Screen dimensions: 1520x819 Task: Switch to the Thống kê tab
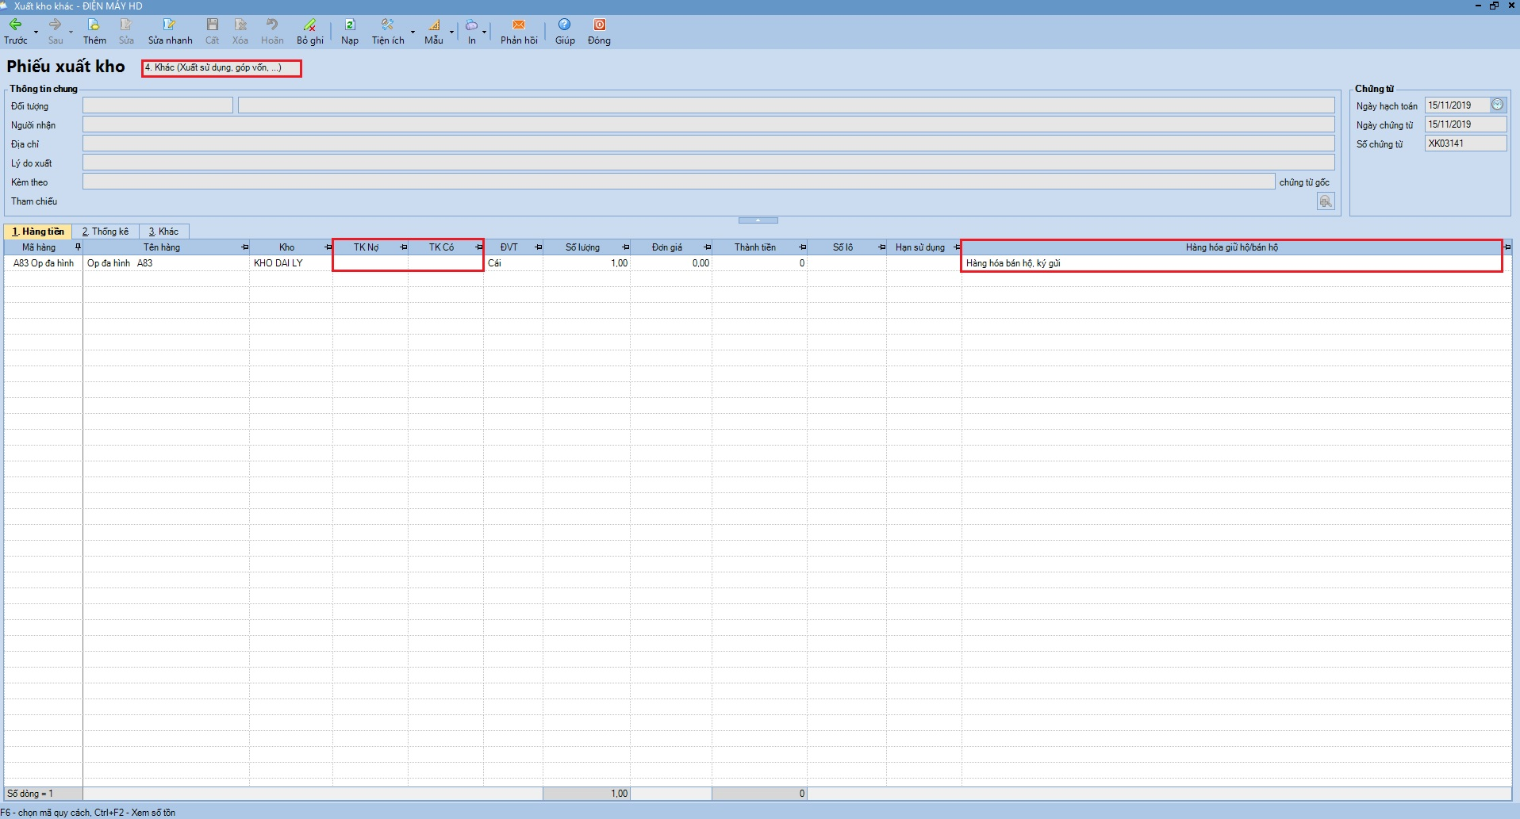[x=106, y=232]
